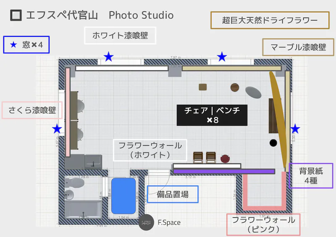Click the 1.91 m dimension label
The width and height of the screenshot is (336, 237).
pyautogui.click(x=265, y=216)
